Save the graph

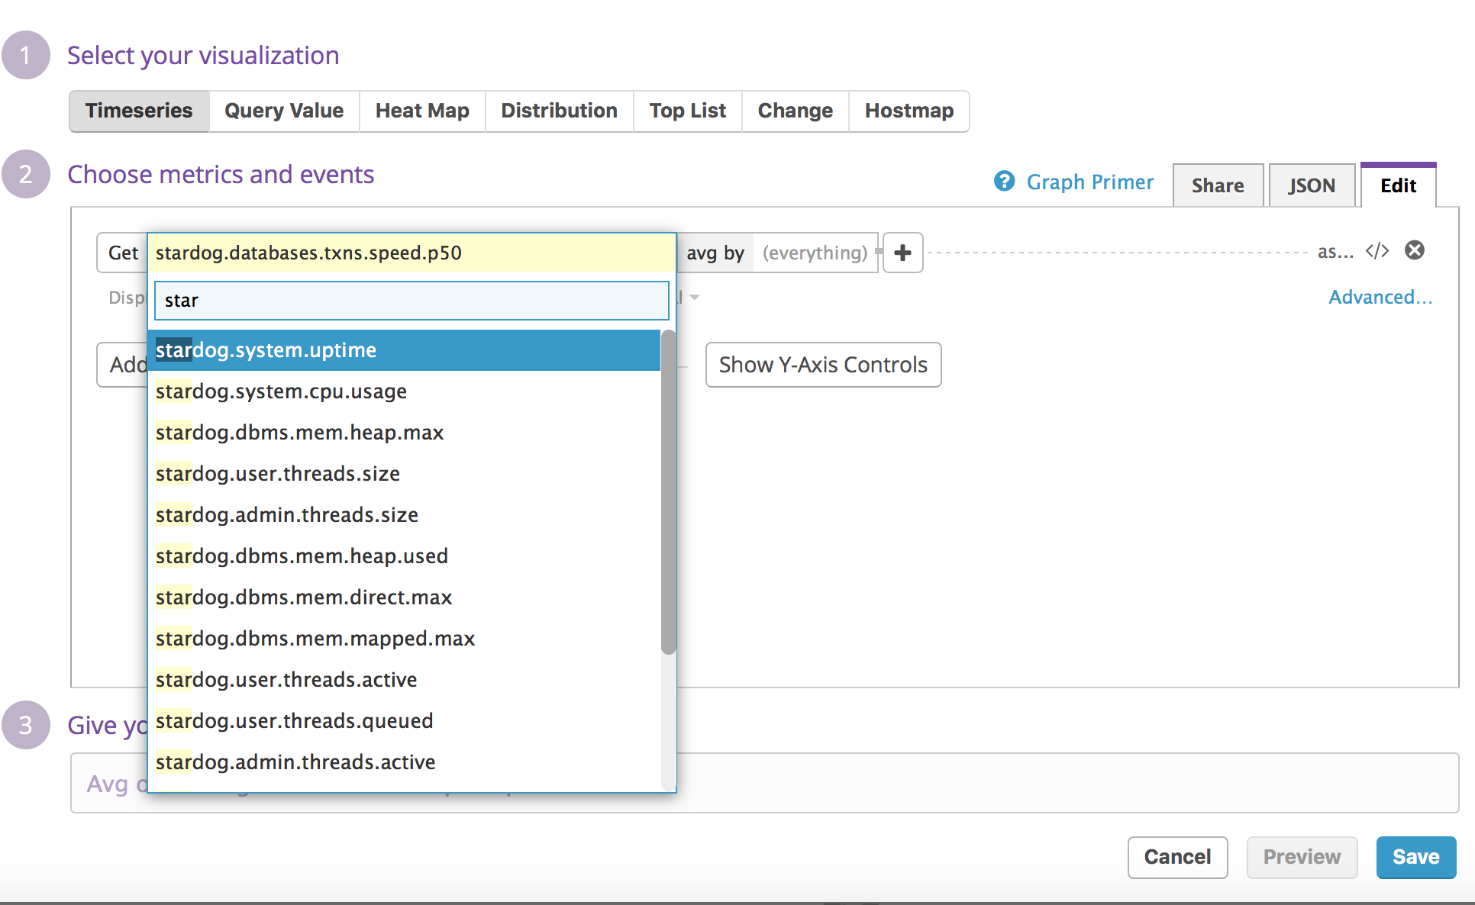point(1415,857)
